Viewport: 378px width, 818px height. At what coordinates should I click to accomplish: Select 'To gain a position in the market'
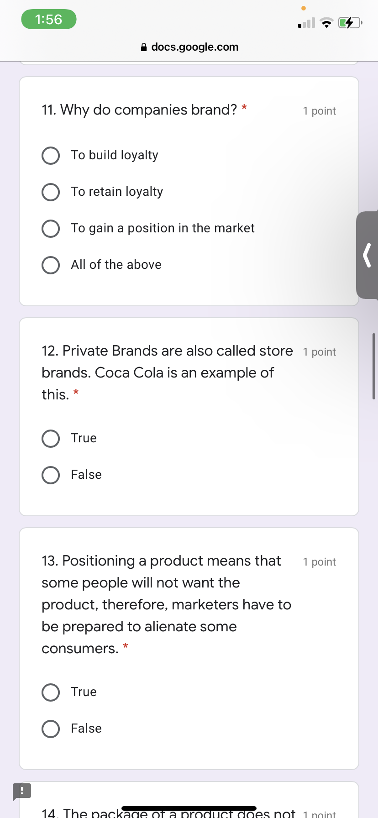50,228
